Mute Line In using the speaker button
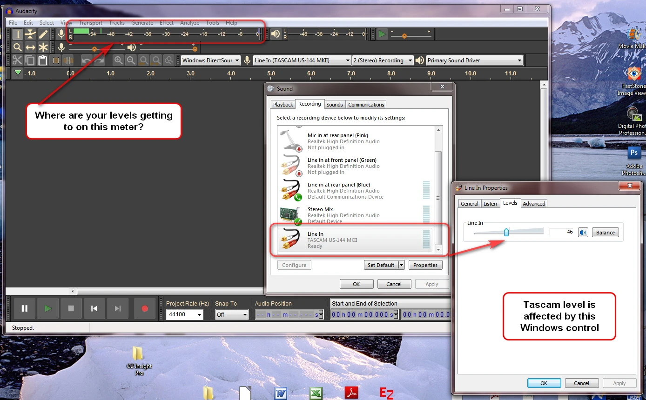 (x=583, y=233)
